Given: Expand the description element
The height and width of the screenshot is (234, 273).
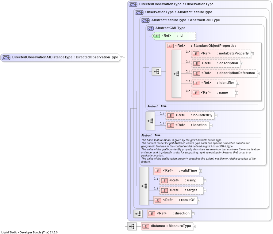Looking at the screenshot, I should 241,64.
